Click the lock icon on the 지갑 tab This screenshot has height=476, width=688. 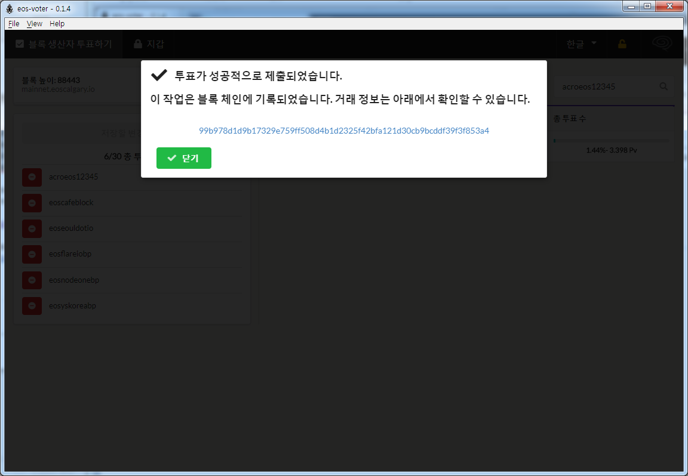coord(138,44)
